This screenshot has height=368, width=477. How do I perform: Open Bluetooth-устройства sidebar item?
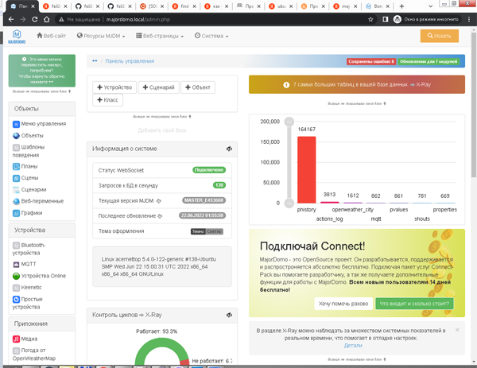point(29,249)
